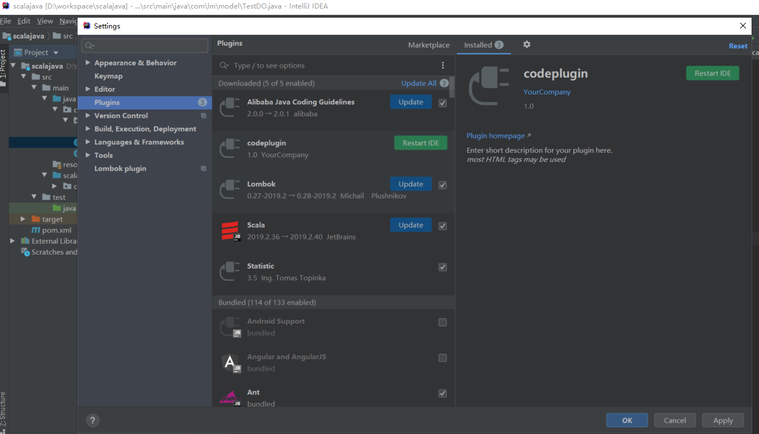Screen dimensions: 759x434
Task: Focus the plugin filter search field
Action: point(328,65)
